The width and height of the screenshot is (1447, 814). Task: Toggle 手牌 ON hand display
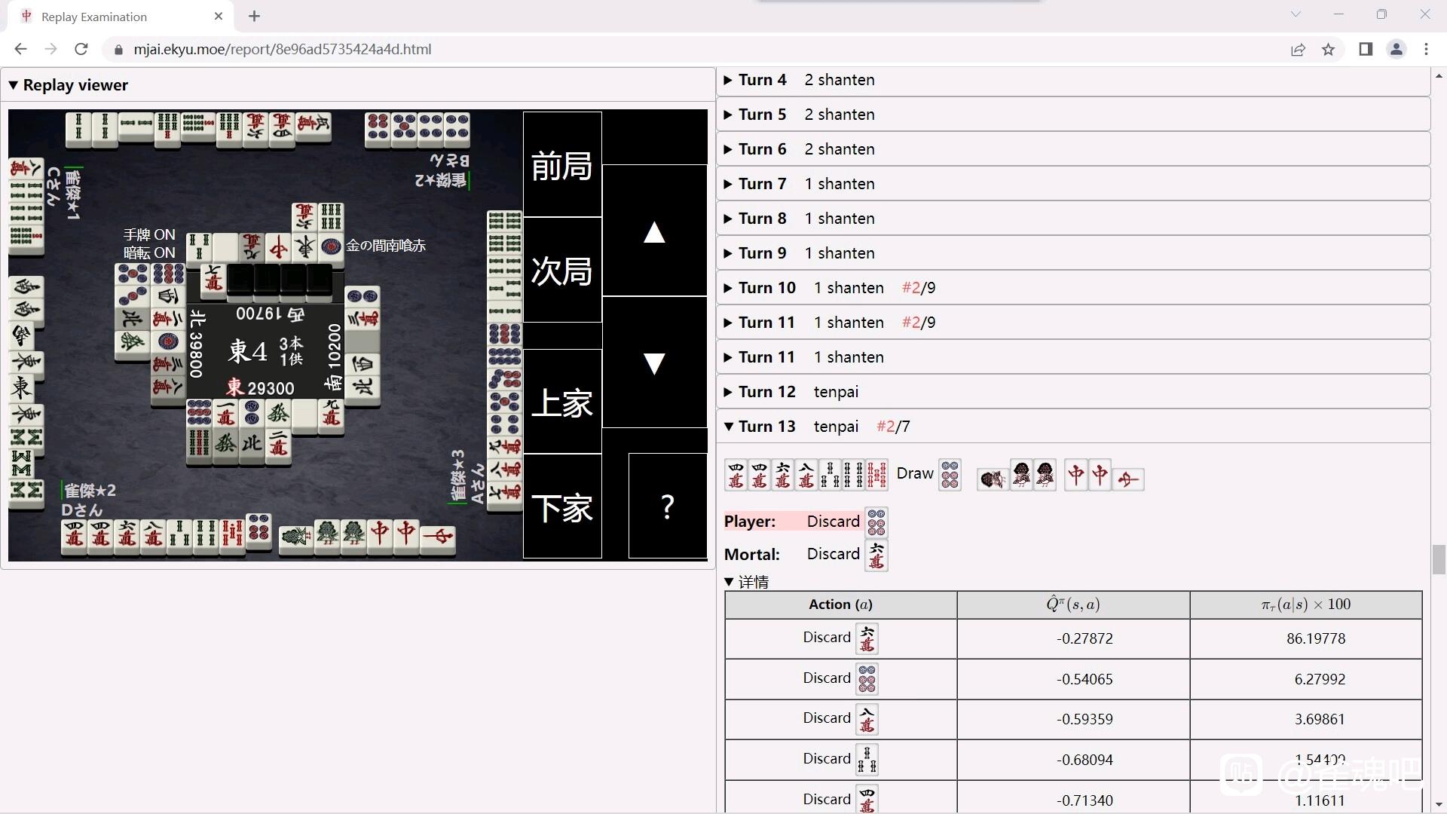tap(149, 234)
